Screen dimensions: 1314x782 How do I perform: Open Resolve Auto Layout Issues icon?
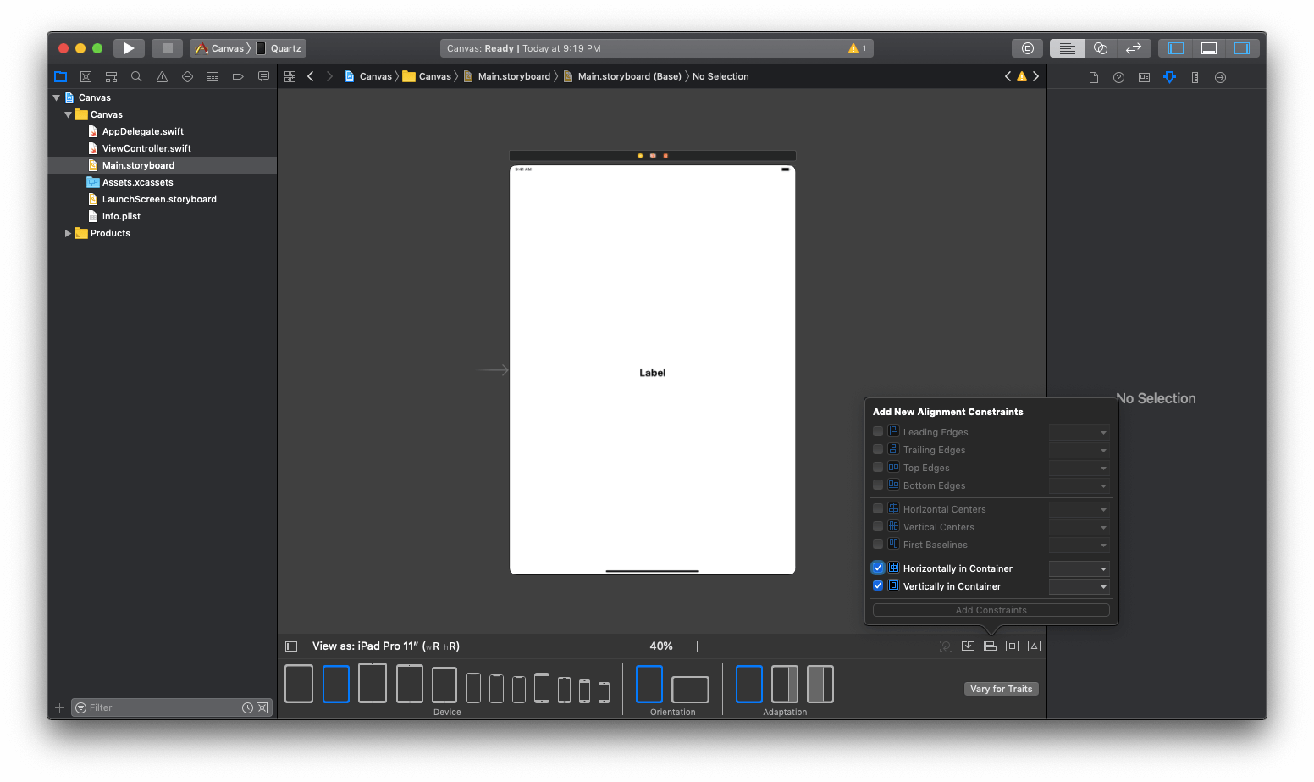1034,646
